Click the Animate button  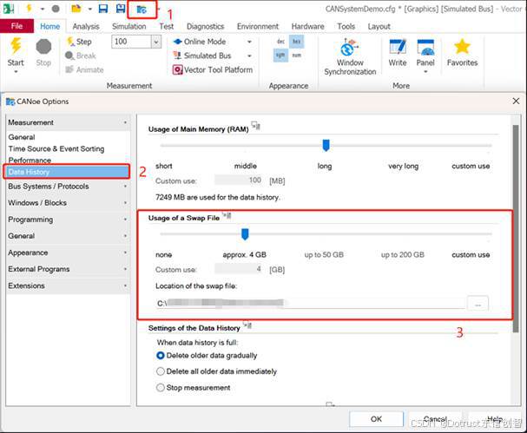pyautogui.click(x=85, y=70)
